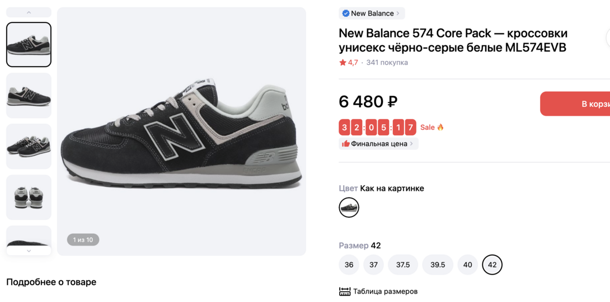Select the black-grey color swatch
This screenshot has height=302, width=610.
(x=349, y=207)
